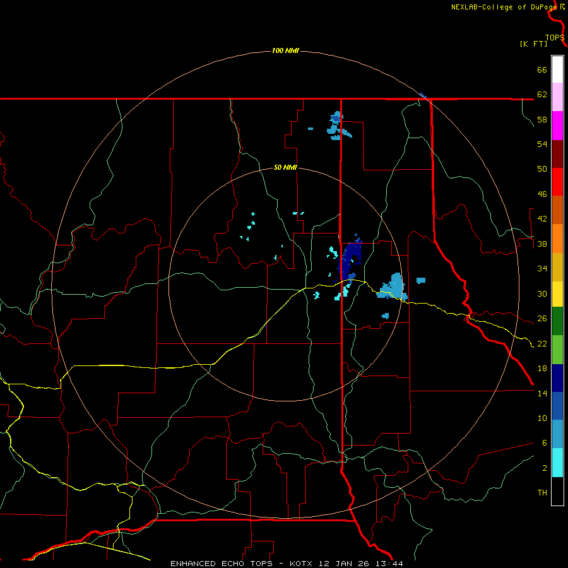
Task: Click the black TH threshold legend swatch
Action: [x=557, y=491]
